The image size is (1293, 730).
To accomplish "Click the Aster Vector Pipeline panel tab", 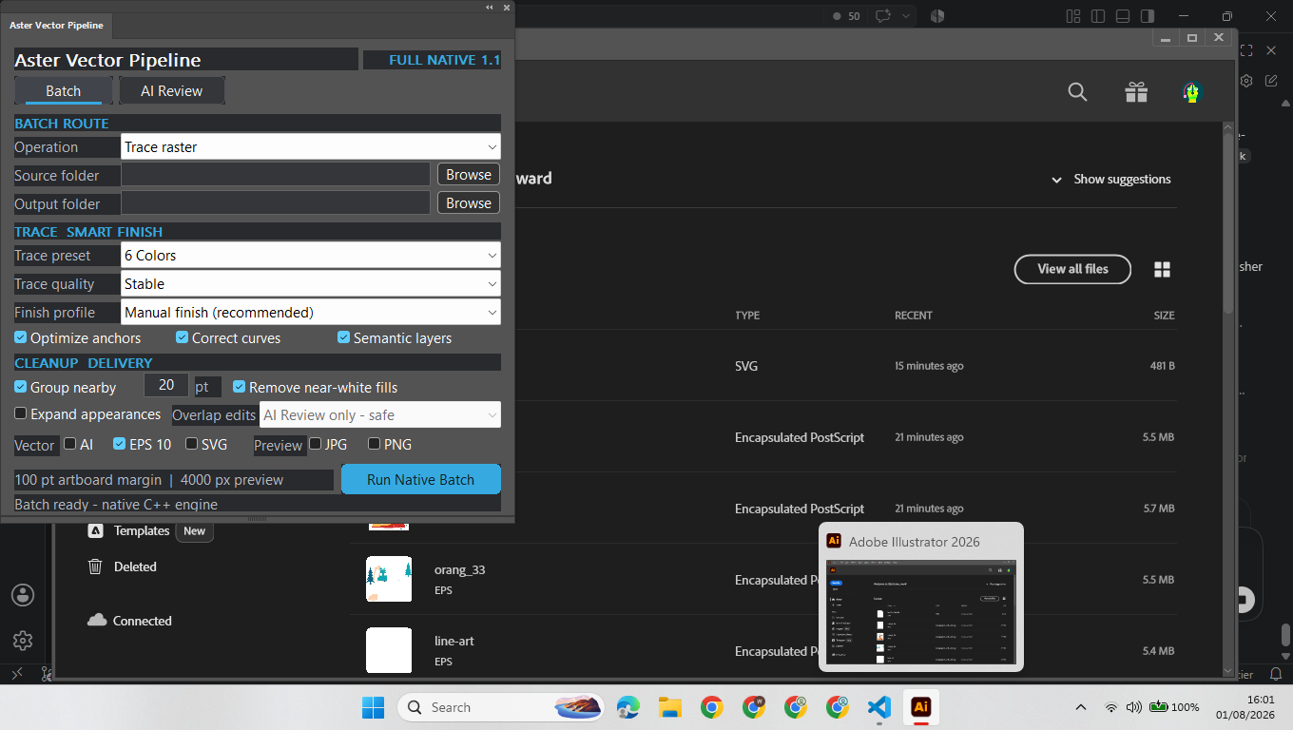I will (56, 25).
